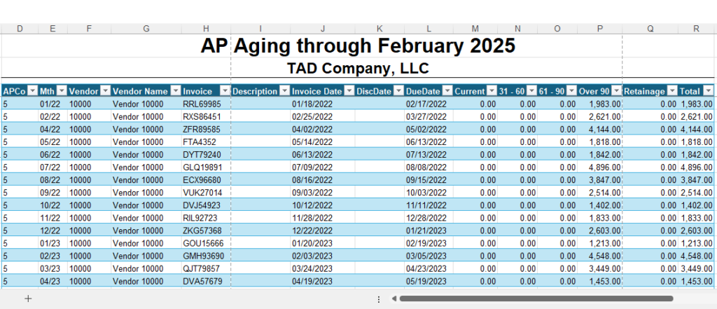The image size is (717, 309).
Task: Click the three-dot tab bar splitter handle
Action: click(x=379, y=299)
